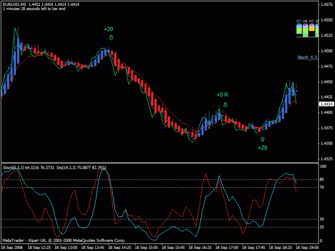This screenshot has width=335, height=251.
Task: Click the H1 label above the trend bars
Action: (311, 21)
